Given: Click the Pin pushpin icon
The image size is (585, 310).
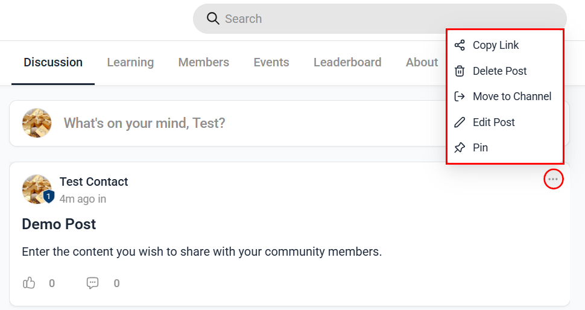Looking at the screenshot, I should (460, 148).
